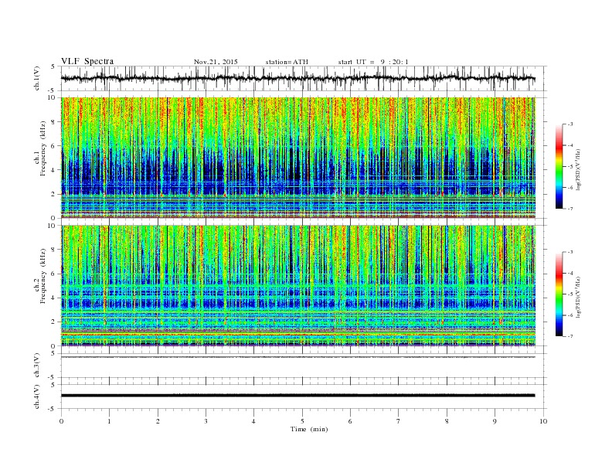Viewport: 612px width, 473px height.
Task: Click the "8" kHz tick on ch.2 spectrogram axis
Action: tap(53, 250)
